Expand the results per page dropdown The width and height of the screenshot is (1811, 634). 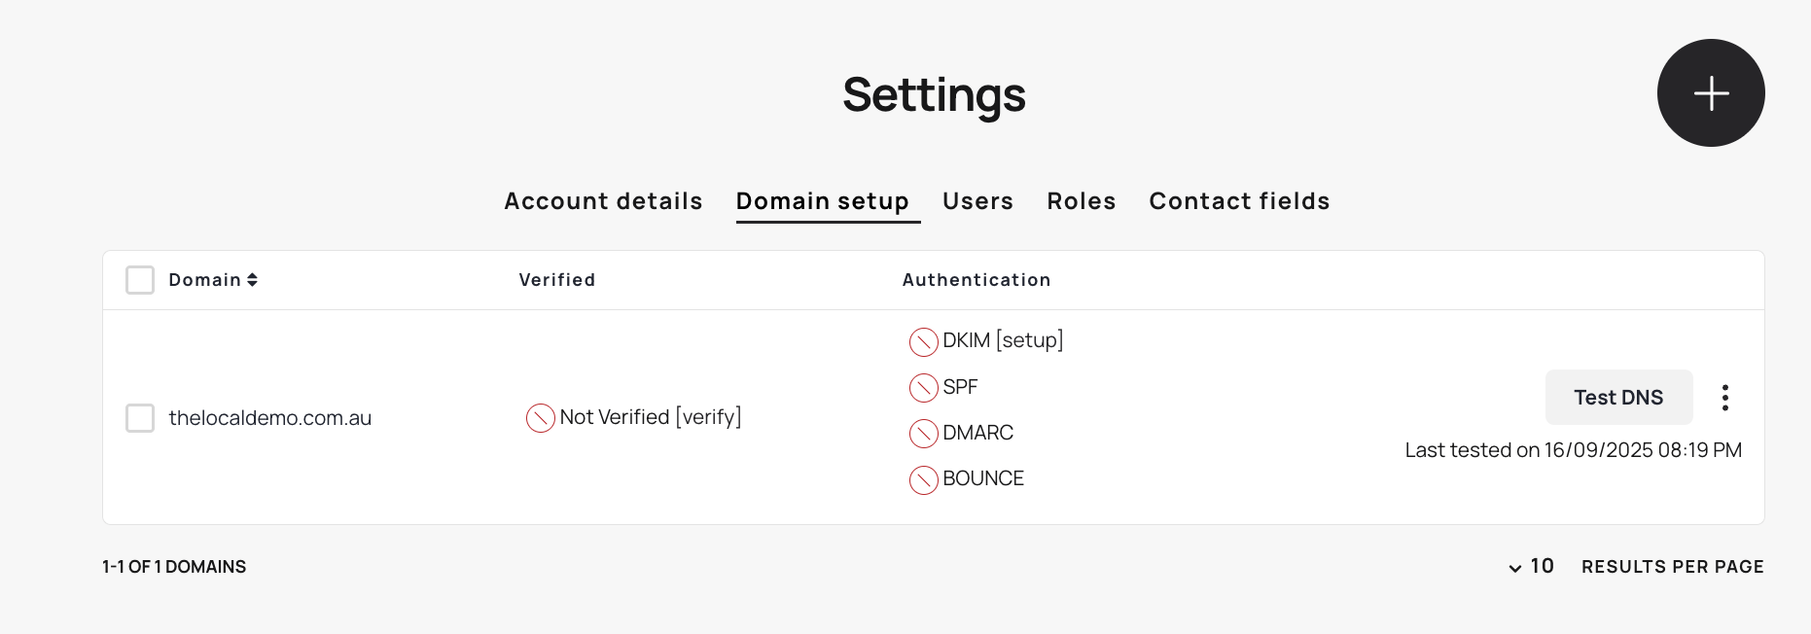click(x=1531, y=567)
